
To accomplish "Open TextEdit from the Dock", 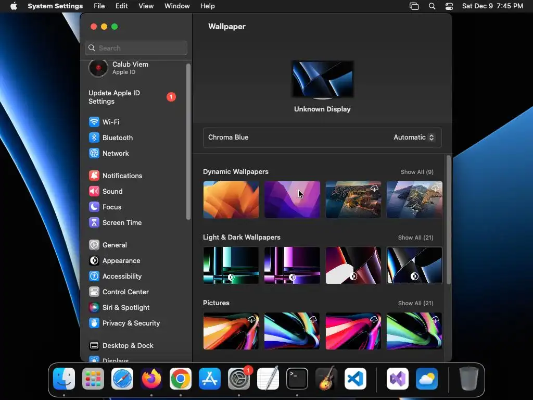I will coord(268,379).
